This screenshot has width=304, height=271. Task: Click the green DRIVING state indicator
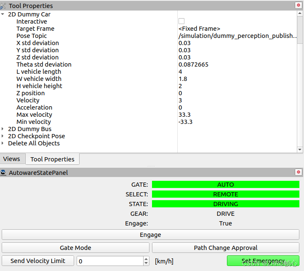click(x=226, y=204)
